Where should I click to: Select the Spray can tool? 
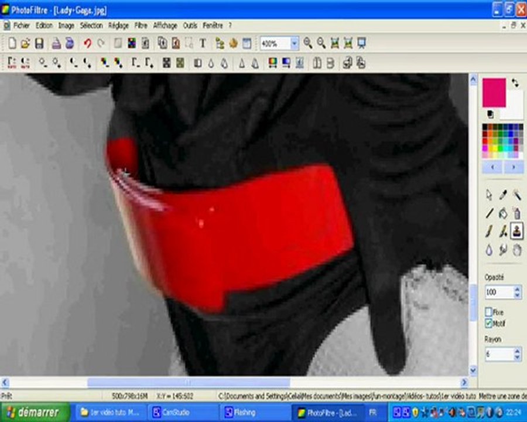click(517, 213)
